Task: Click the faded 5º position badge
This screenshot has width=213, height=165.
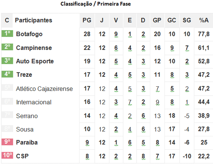Action: coord(7,88)
